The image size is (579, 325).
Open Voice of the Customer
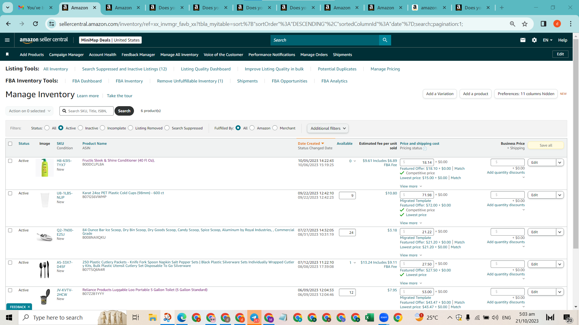[223, 54]
